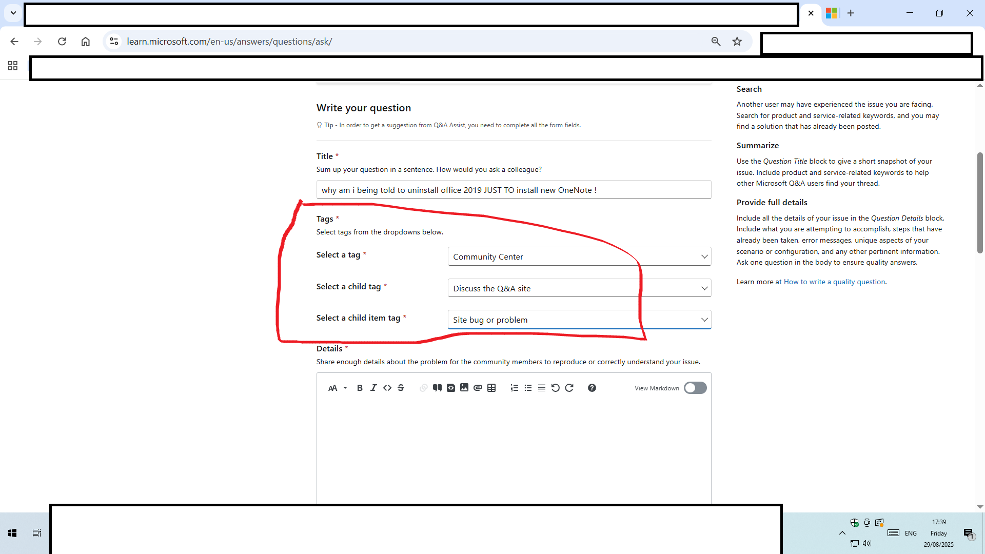This screenshot has width=985, height=554.
Task: Apply italic formatting in the Details editor
Action: 373,388
